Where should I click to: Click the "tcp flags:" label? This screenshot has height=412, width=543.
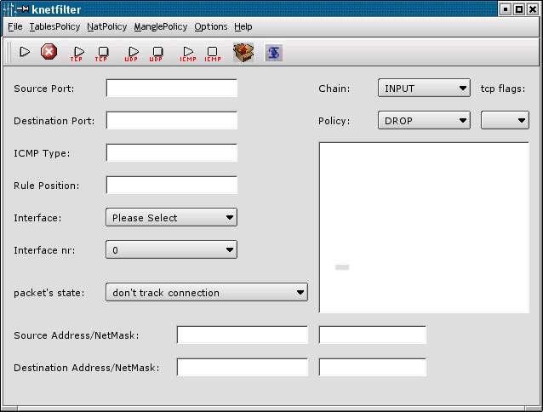pyautogui.click(x=502, y=89)
